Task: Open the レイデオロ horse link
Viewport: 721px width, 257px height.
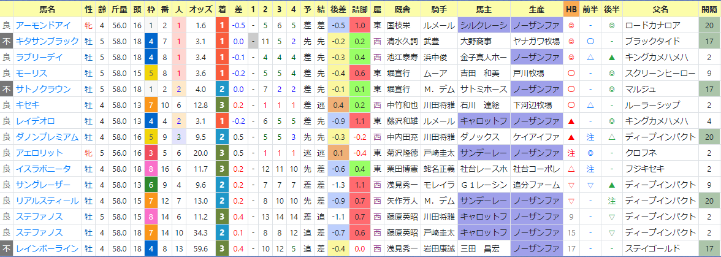Action: [x=34, y=121]
